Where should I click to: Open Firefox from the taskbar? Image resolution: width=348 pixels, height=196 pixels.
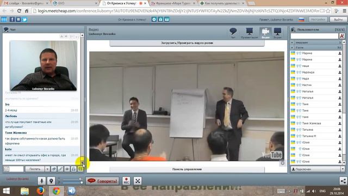click(40, 191)
